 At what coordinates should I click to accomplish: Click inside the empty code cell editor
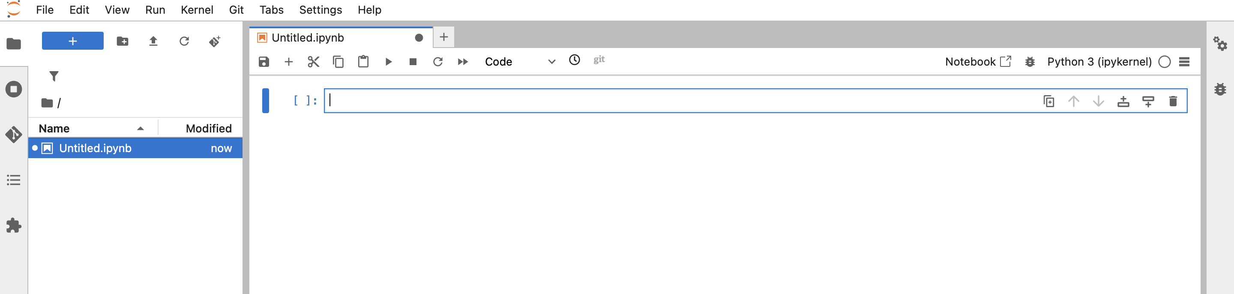(671, 101)
